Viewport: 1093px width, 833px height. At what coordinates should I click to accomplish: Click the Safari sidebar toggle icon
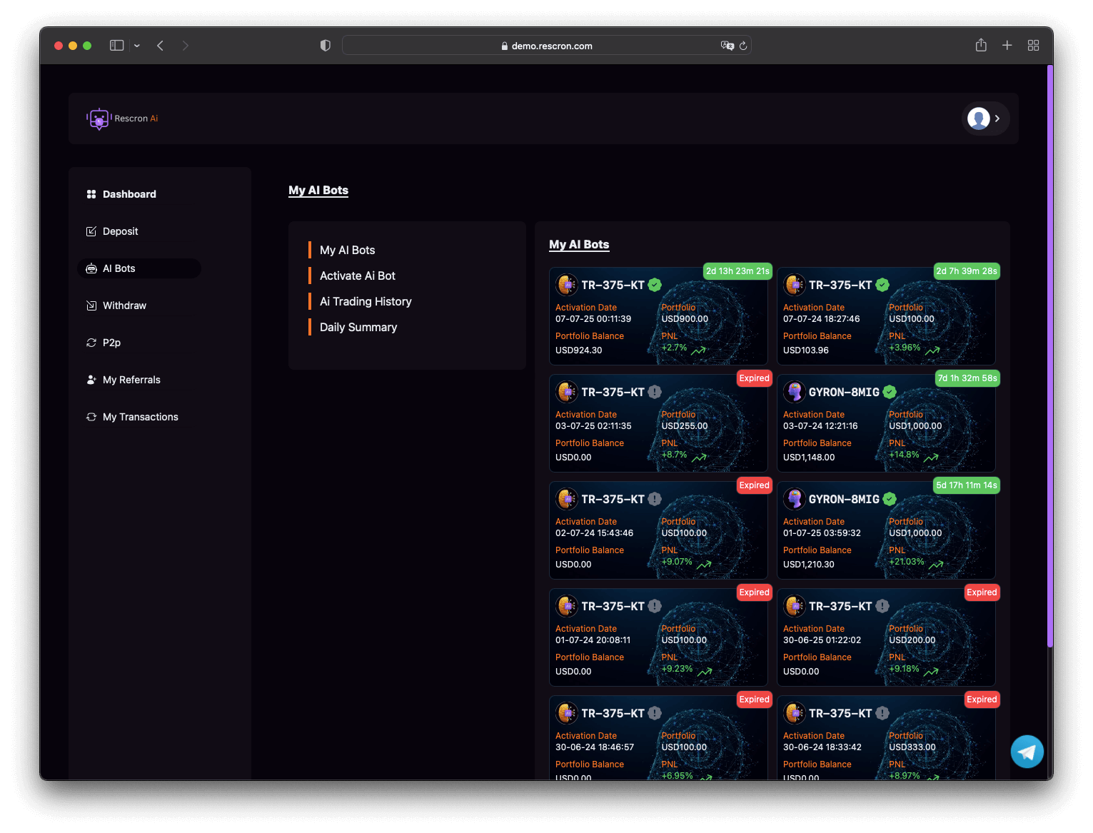click(x=116, y=46)
